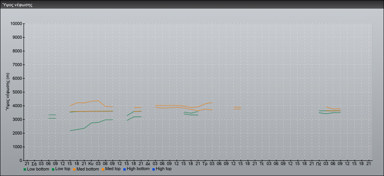Click the green Low bottom legend swatch
Image resolution: width=384 pixels, height=176 pixels.
(25, 169)
